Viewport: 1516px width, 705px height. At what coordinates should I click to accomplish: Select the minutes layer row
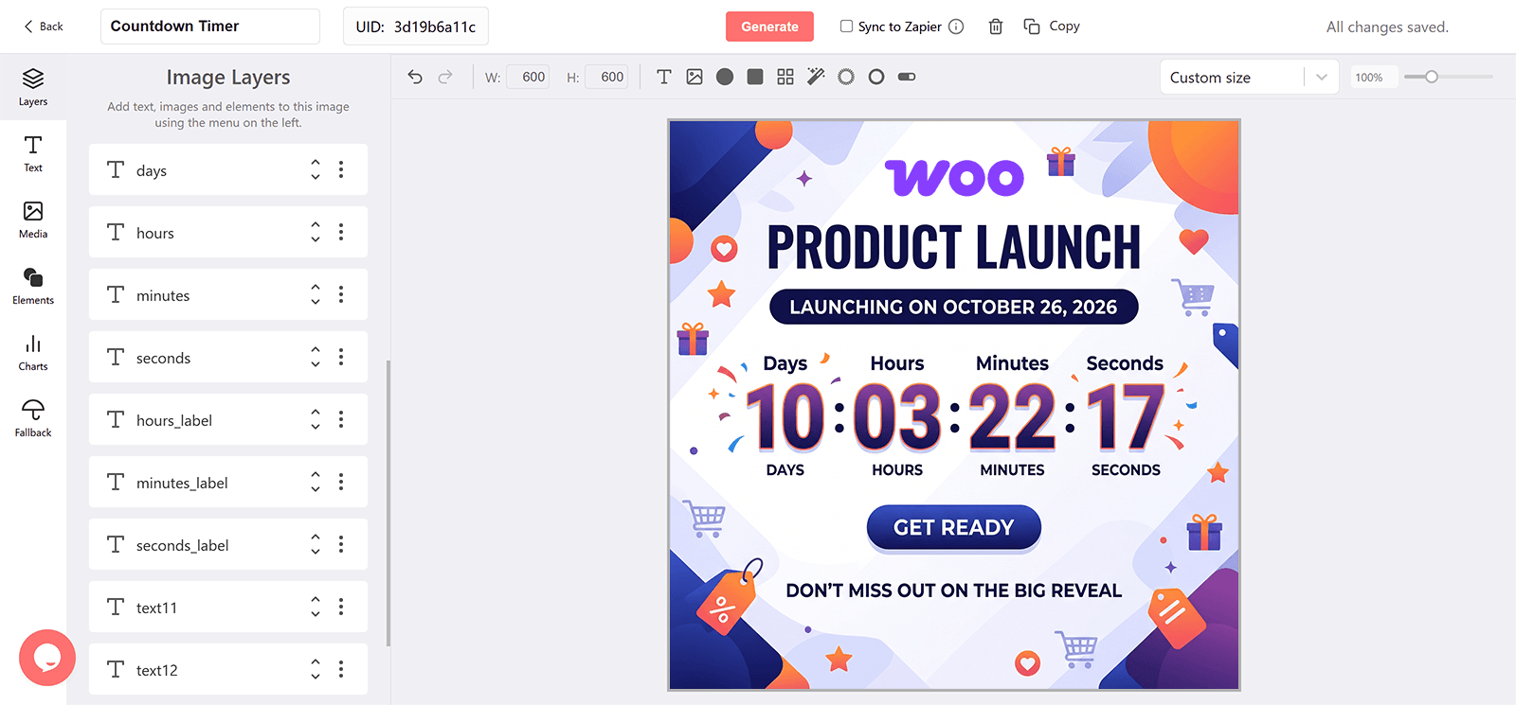pyautogui.click(x=228, y=294)
